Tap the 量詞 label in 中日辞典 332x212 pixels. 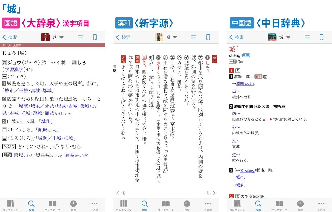[258, 76]
